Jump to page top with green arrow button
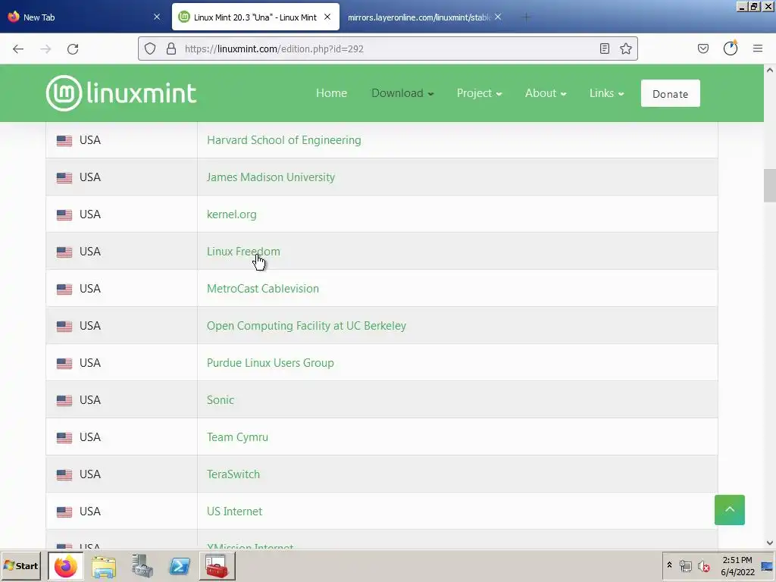The image size is (776, 582). click(x=730, y=510)
